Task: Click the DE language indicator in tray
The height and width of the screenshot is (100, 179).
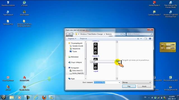Action: [145, 97]
